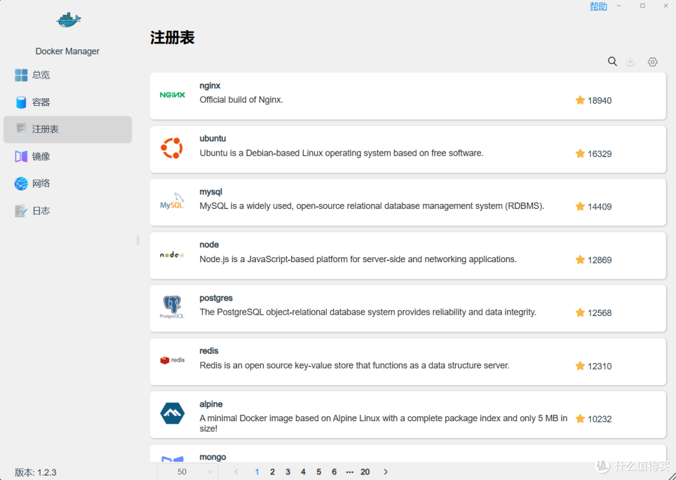676x480 pixels.
Task: Open page 2 of results
Action: (x=272, y=472)
